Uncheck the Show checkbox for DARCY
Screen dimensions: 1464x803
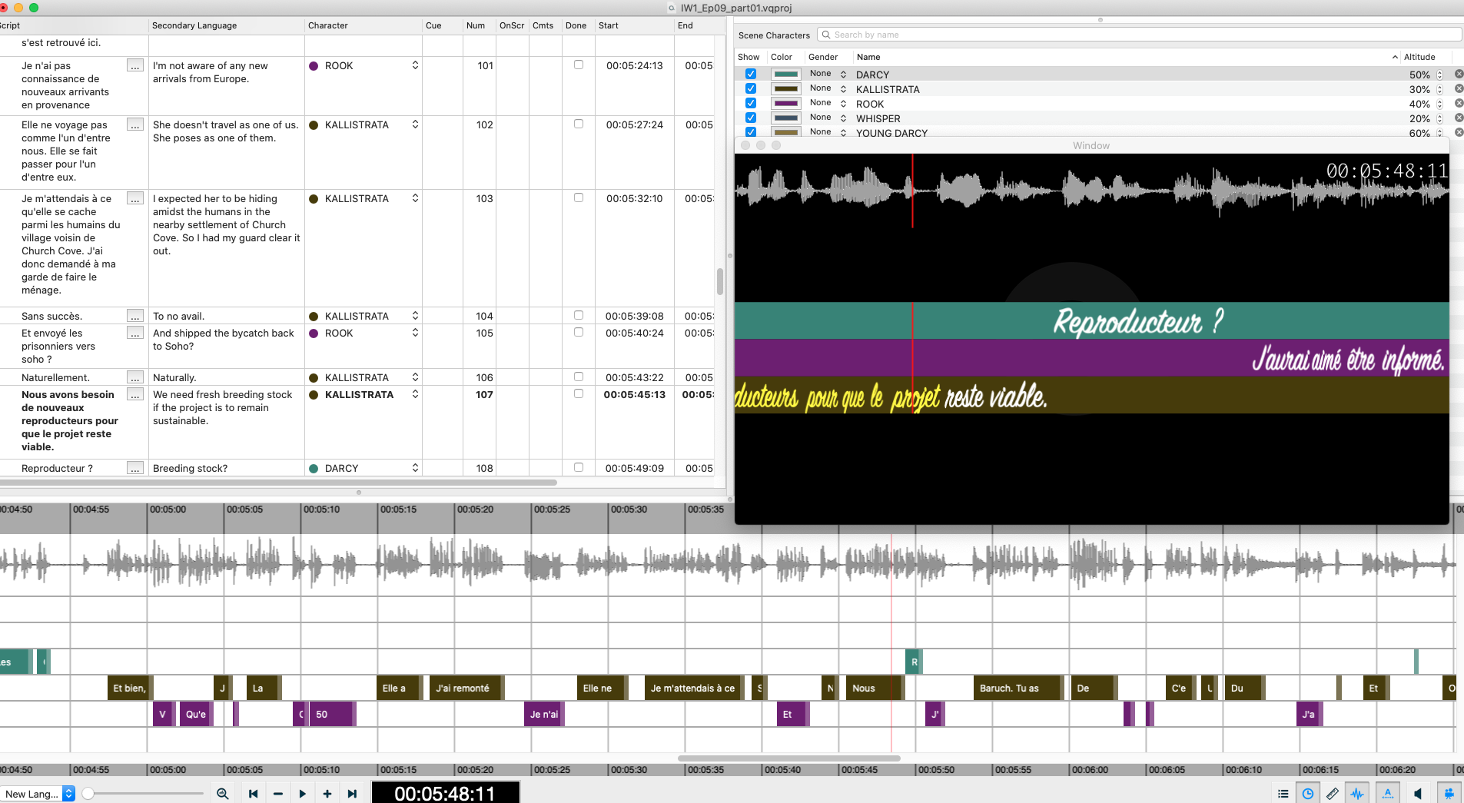[751, 75]
